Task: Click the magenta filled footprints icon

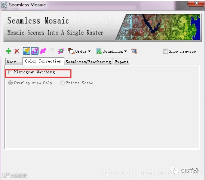Action: coord(43,51)
